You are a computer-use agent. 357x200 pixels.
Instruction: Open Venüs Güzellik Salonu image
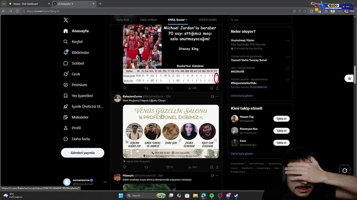tap(171, 131)
